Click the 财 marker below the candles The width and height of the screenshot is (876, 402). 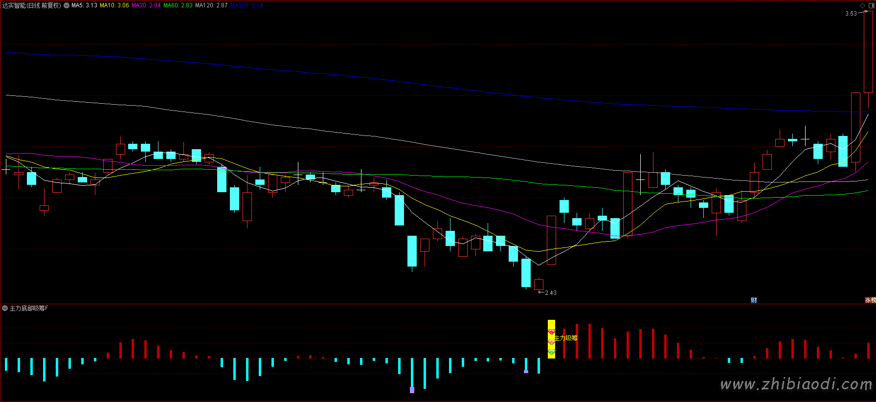pyautogui.click(x=754, y=300)
